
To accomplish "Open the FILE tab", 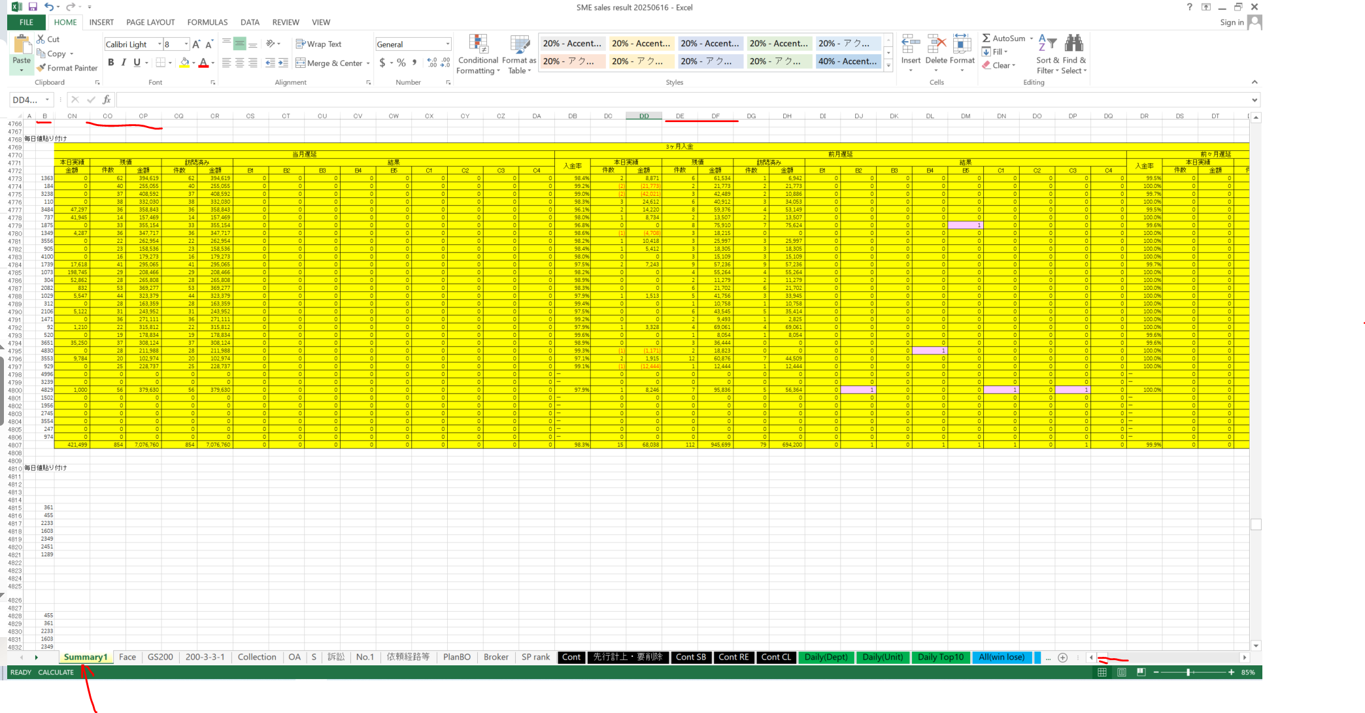I will point(26,22).
